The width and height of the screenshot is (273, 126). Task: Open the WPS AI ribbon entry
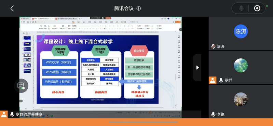click(132, 22)
